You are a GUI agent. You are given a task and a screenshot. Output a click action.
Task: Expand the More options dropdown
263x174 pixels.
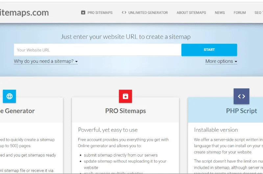[221, 61]
